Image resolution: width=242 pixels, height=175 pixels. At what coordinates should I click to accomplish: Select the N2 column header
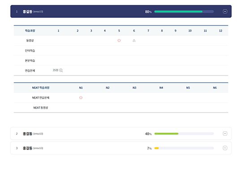pyautogui.click(x=108, y=87)
